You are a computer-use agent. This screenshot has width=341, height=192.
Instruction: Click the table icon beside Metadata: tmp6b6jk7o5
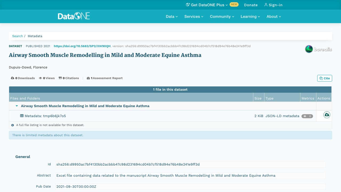pos(22,116)
